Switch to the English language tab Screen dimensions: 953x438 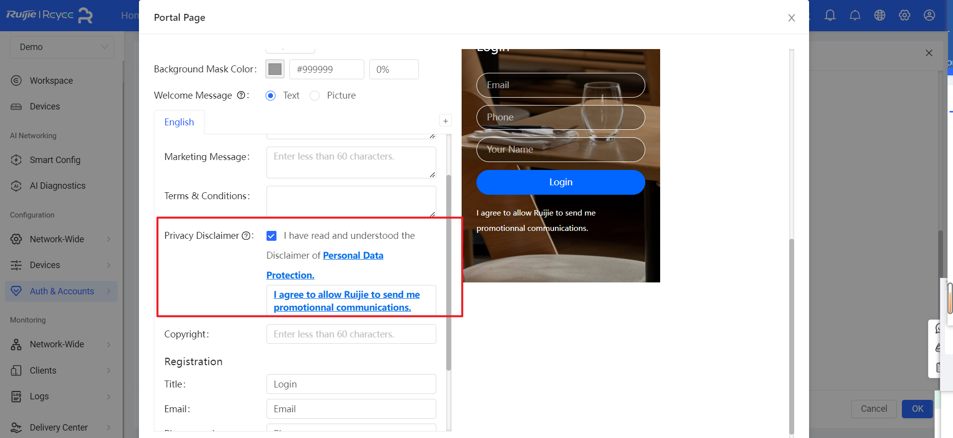point(179,122)
